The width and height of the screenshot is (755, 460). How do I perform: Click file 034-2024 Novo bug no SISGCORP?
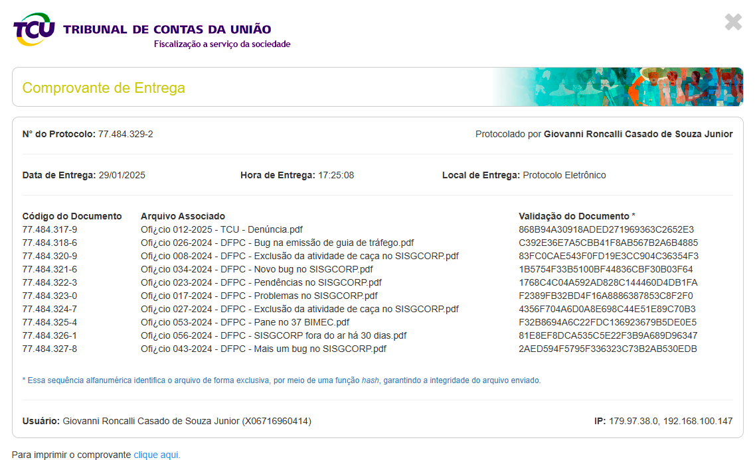click(x=256, y=269)
